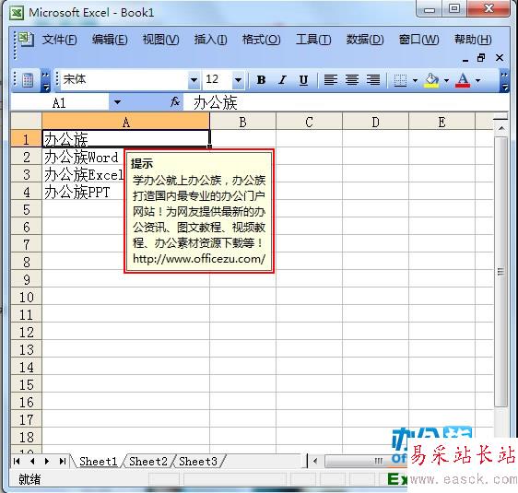Open the 视图(V) menu
Screen dimensions: 518x493
[161, 40]
